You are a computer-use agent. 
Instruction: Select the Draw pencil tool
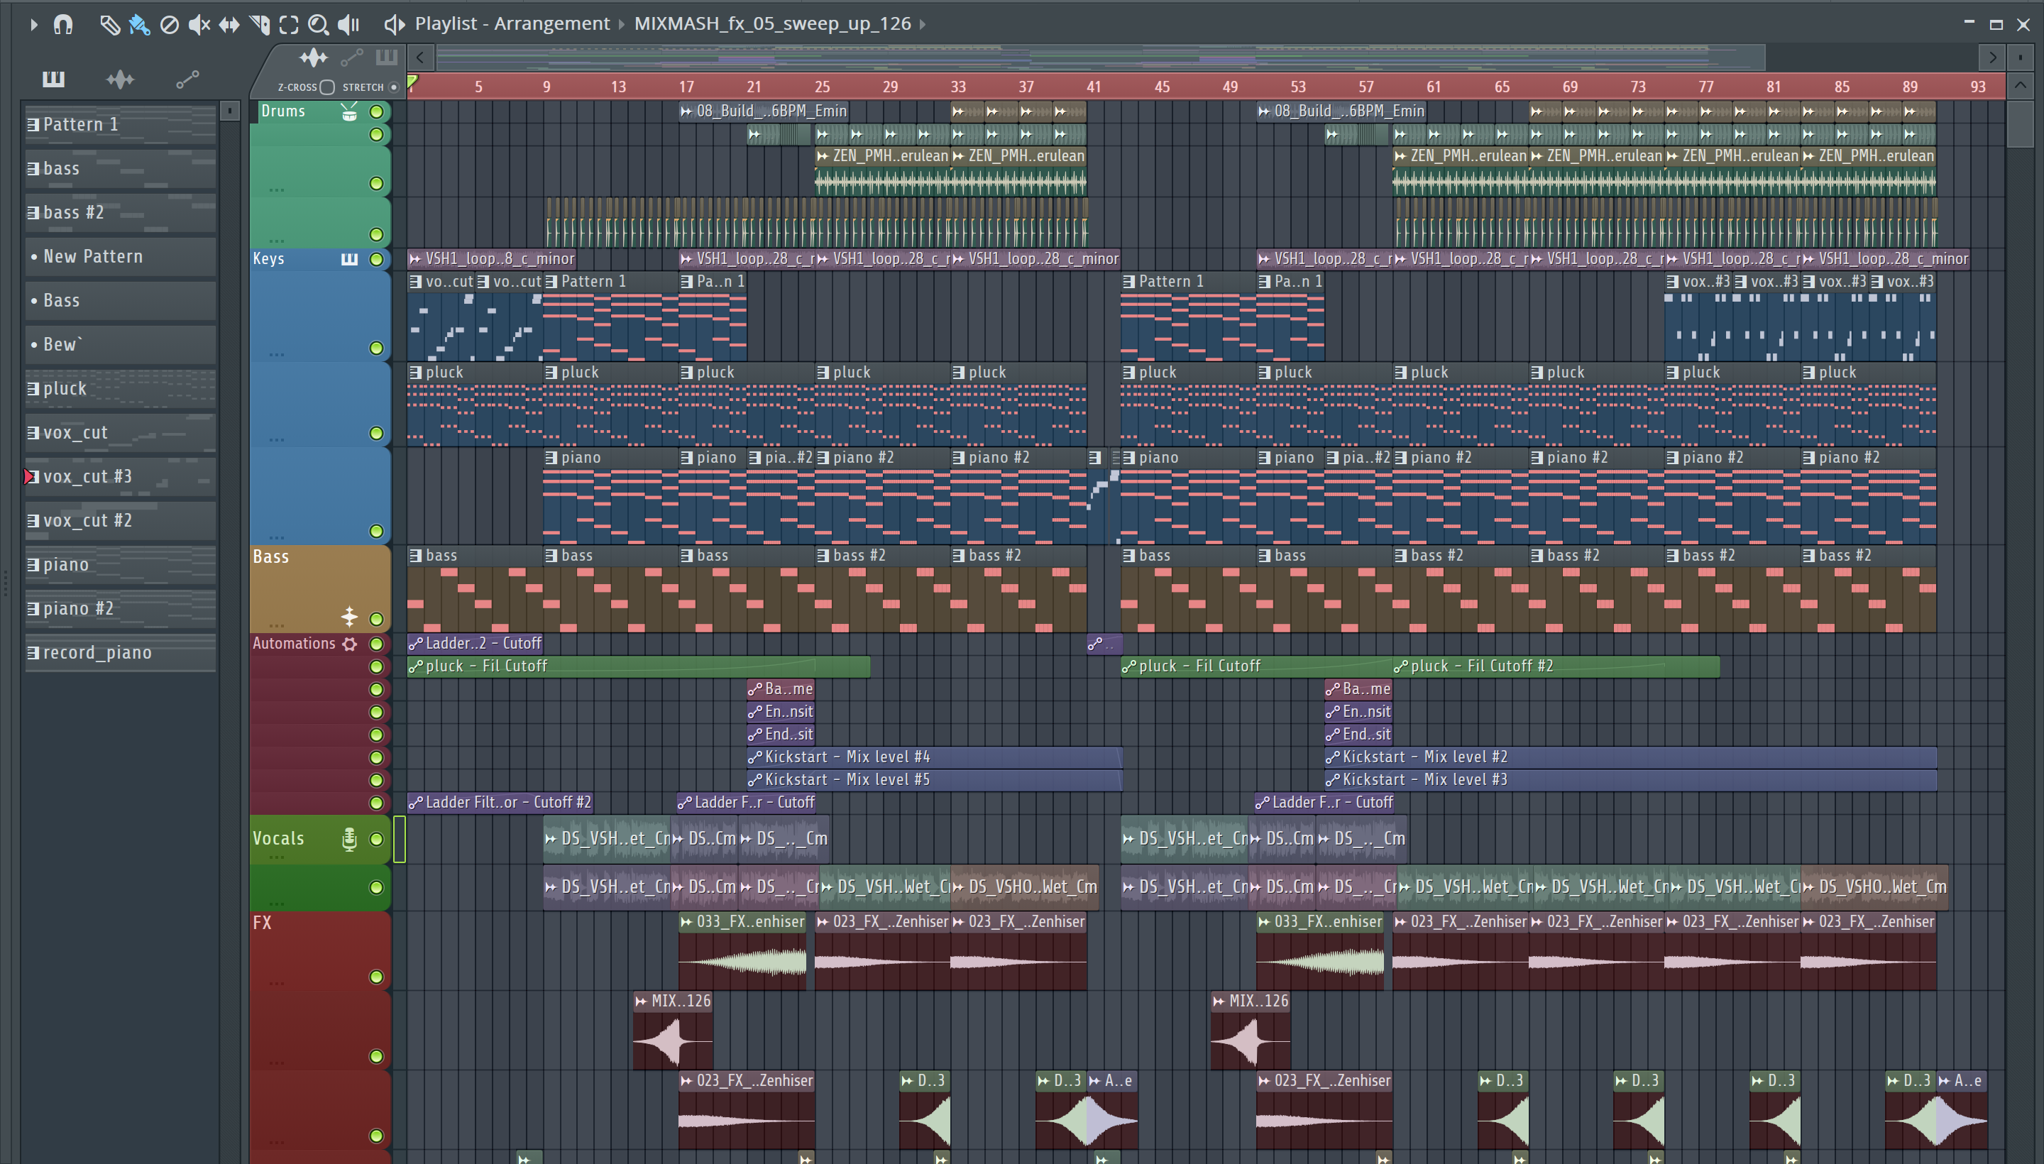tap(109, 25)
